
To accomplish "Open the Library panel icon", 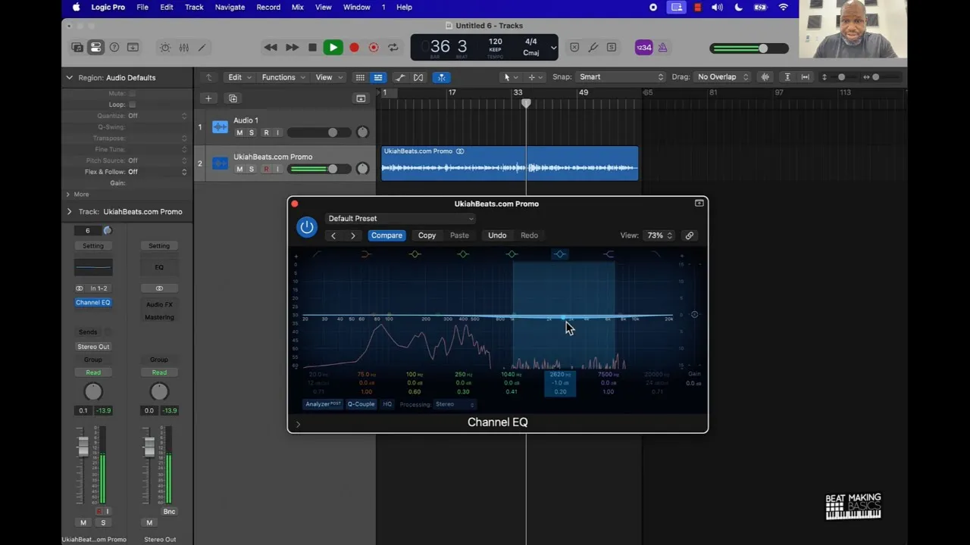I will click(77, 47).
